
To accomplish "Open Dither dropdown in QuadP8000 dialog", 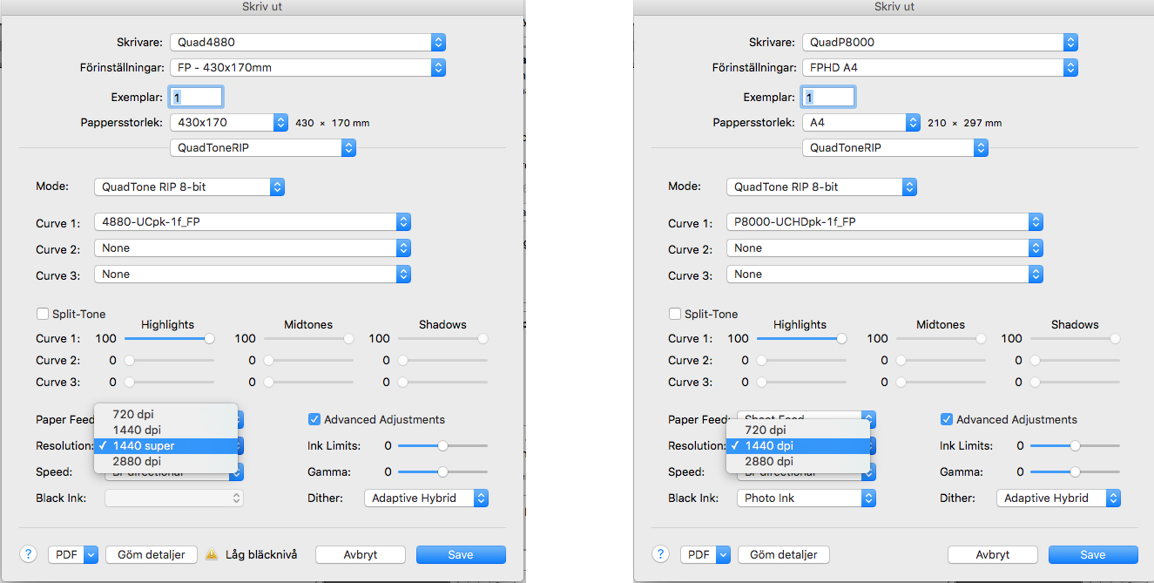I will pyautogui.click(x=1059, y=498).
